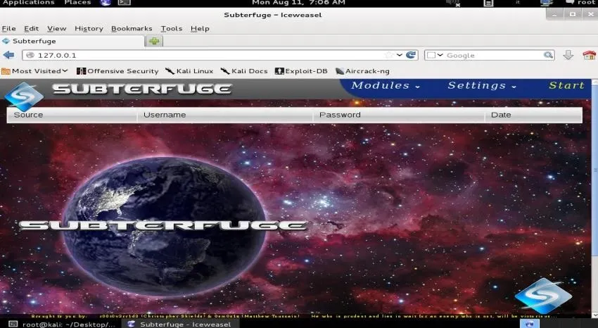Open the View menu
This screenshot has height=328, width=598.
click(x=57, y=29)
